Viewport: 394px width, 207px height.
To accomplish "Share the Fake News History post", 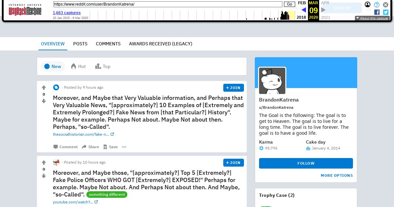I will pyautogui.click(x=90, y=147).
